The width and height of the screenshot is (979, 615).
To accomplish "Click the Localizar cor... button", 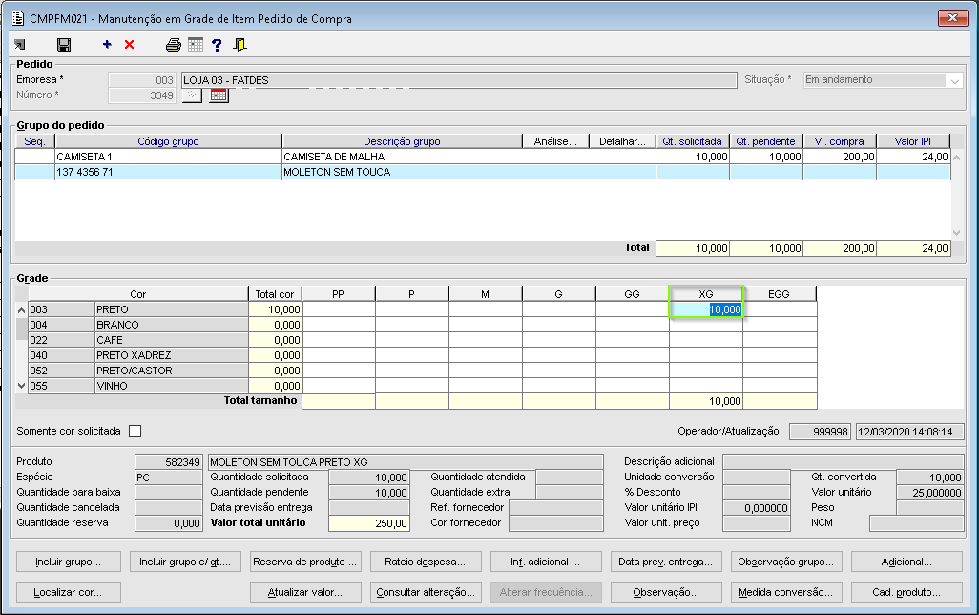I will [x=69, y=592].
